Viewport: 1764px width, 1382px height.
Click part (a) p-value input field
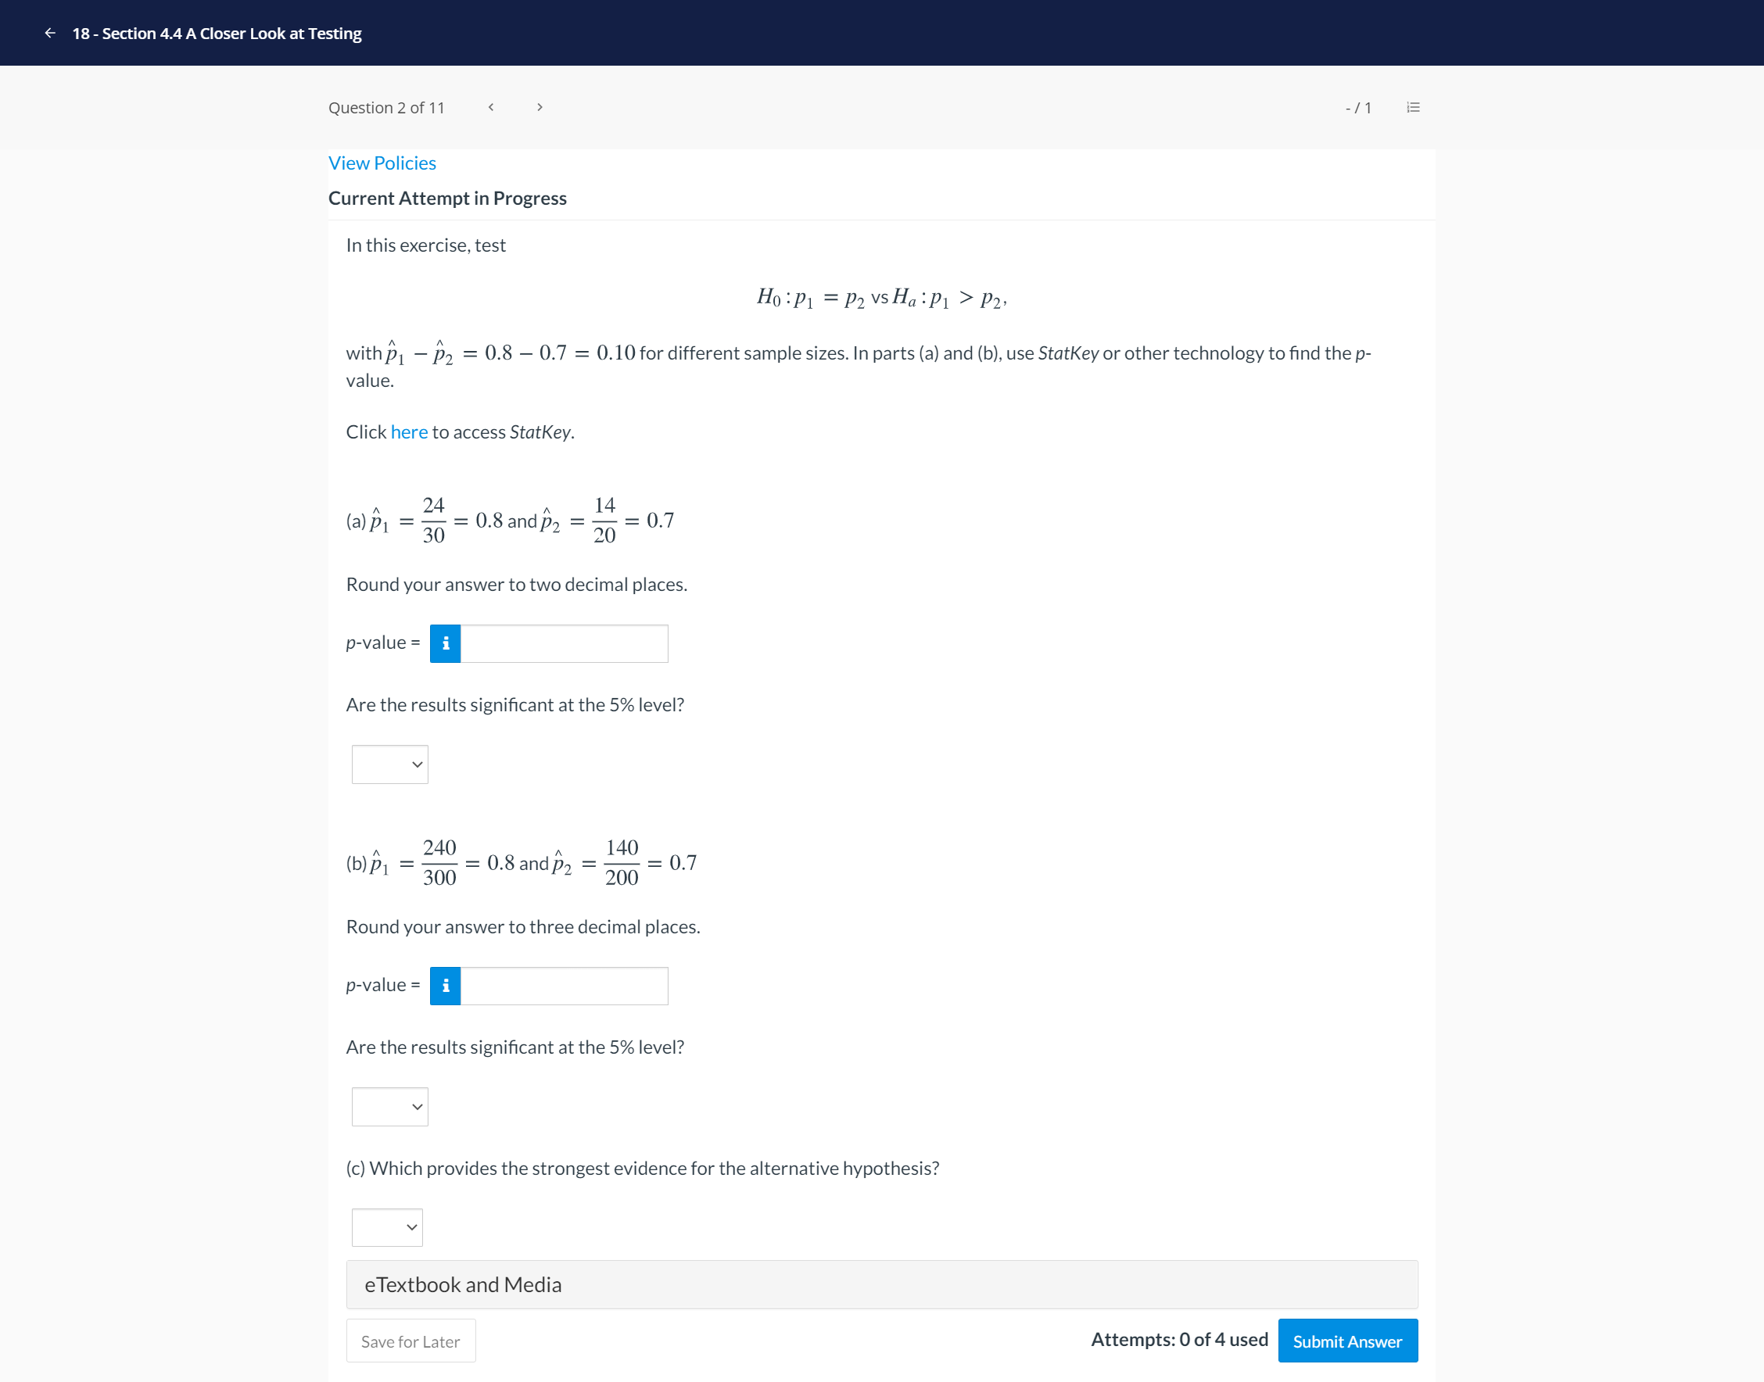coord(564,643)
